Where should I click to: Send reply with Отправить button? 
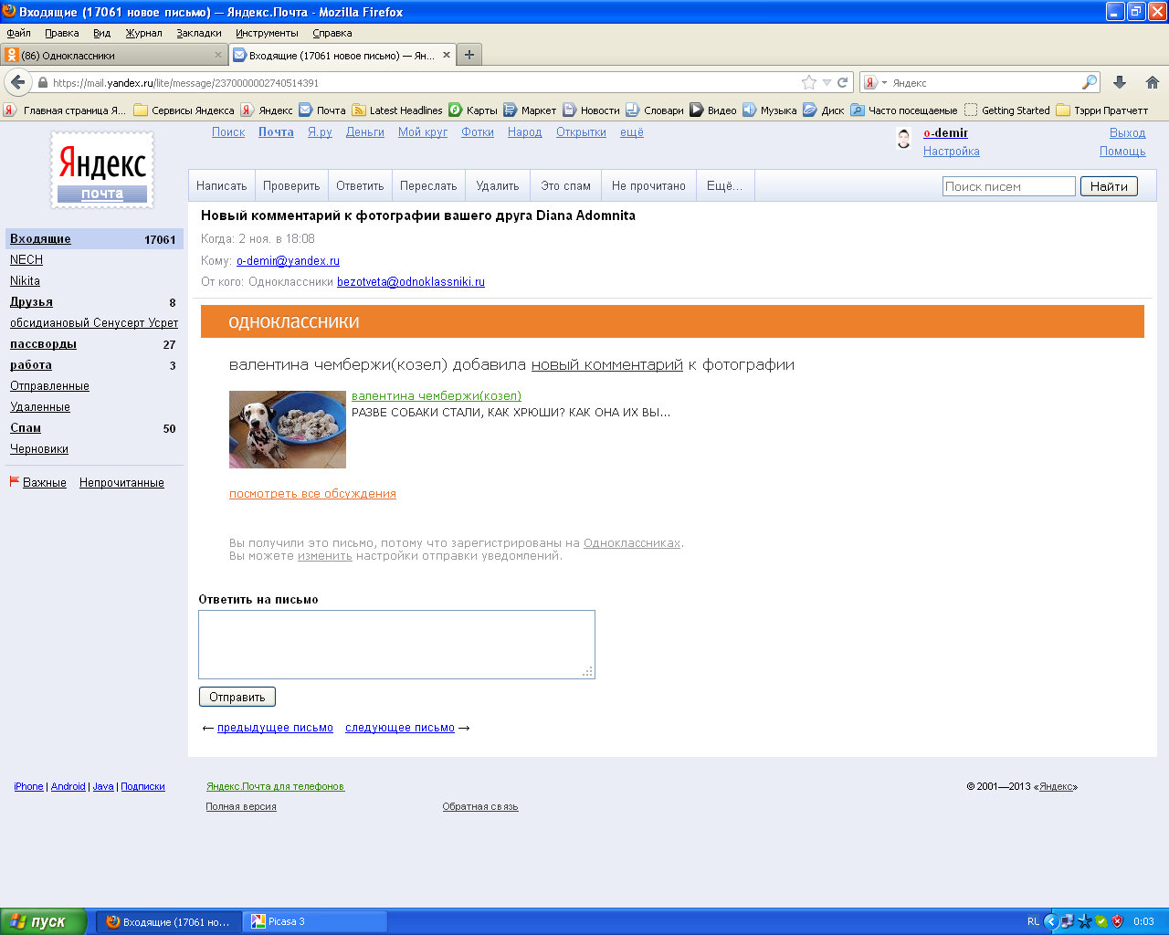(237, 697)
